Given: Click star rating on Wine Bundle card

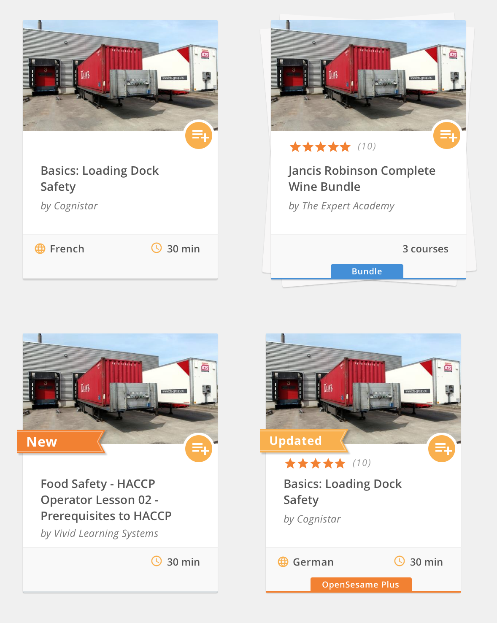Looking at the screenshot, I should click(320, 147).
